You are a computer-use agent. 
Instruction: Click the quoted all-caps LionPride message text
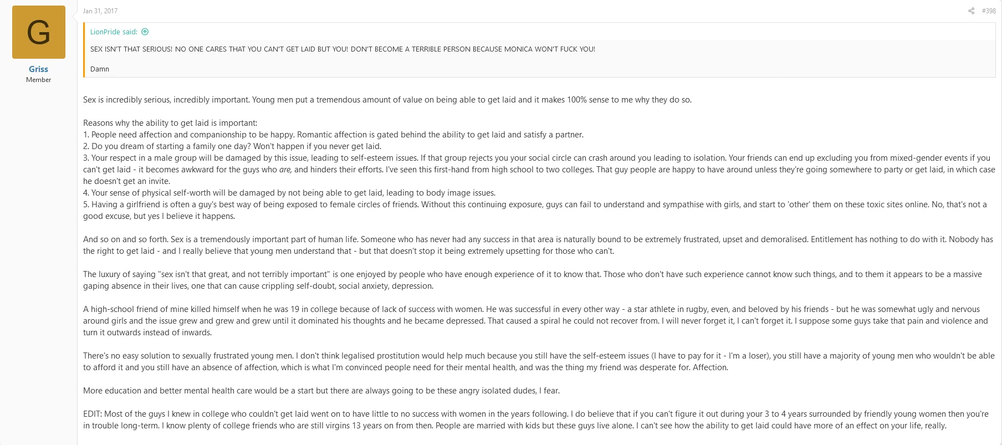[x=342, y=49]
